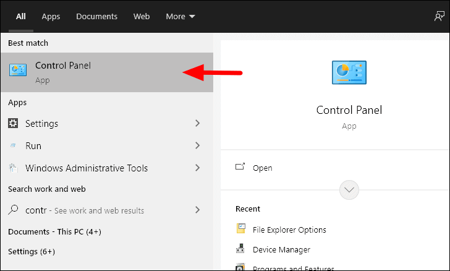Click the Run app icon
The width and height of the screenshot is (450, 271).
[13, 145]
